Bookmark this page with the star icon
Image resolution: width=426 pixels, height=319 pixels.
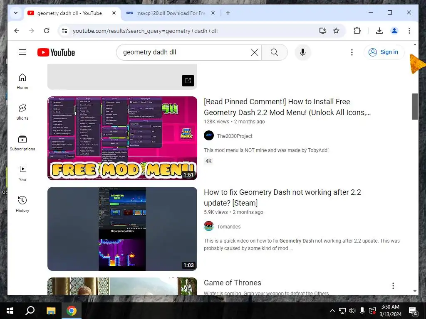[336, 31]
